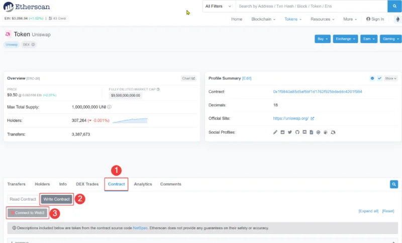Open the NatSpec link
Screen dimensions: 402x243
coord(140,228)
